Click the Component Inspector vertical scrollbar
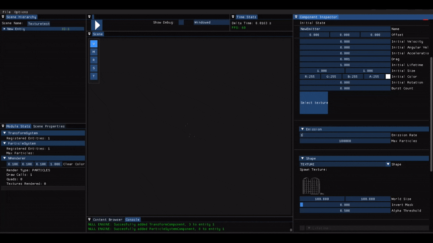433x243 pixels. coord(431,114)
